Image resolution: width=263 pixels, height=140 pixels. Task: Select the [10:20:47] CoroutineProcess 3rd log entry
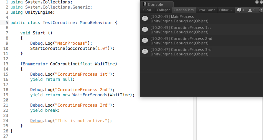202,52
